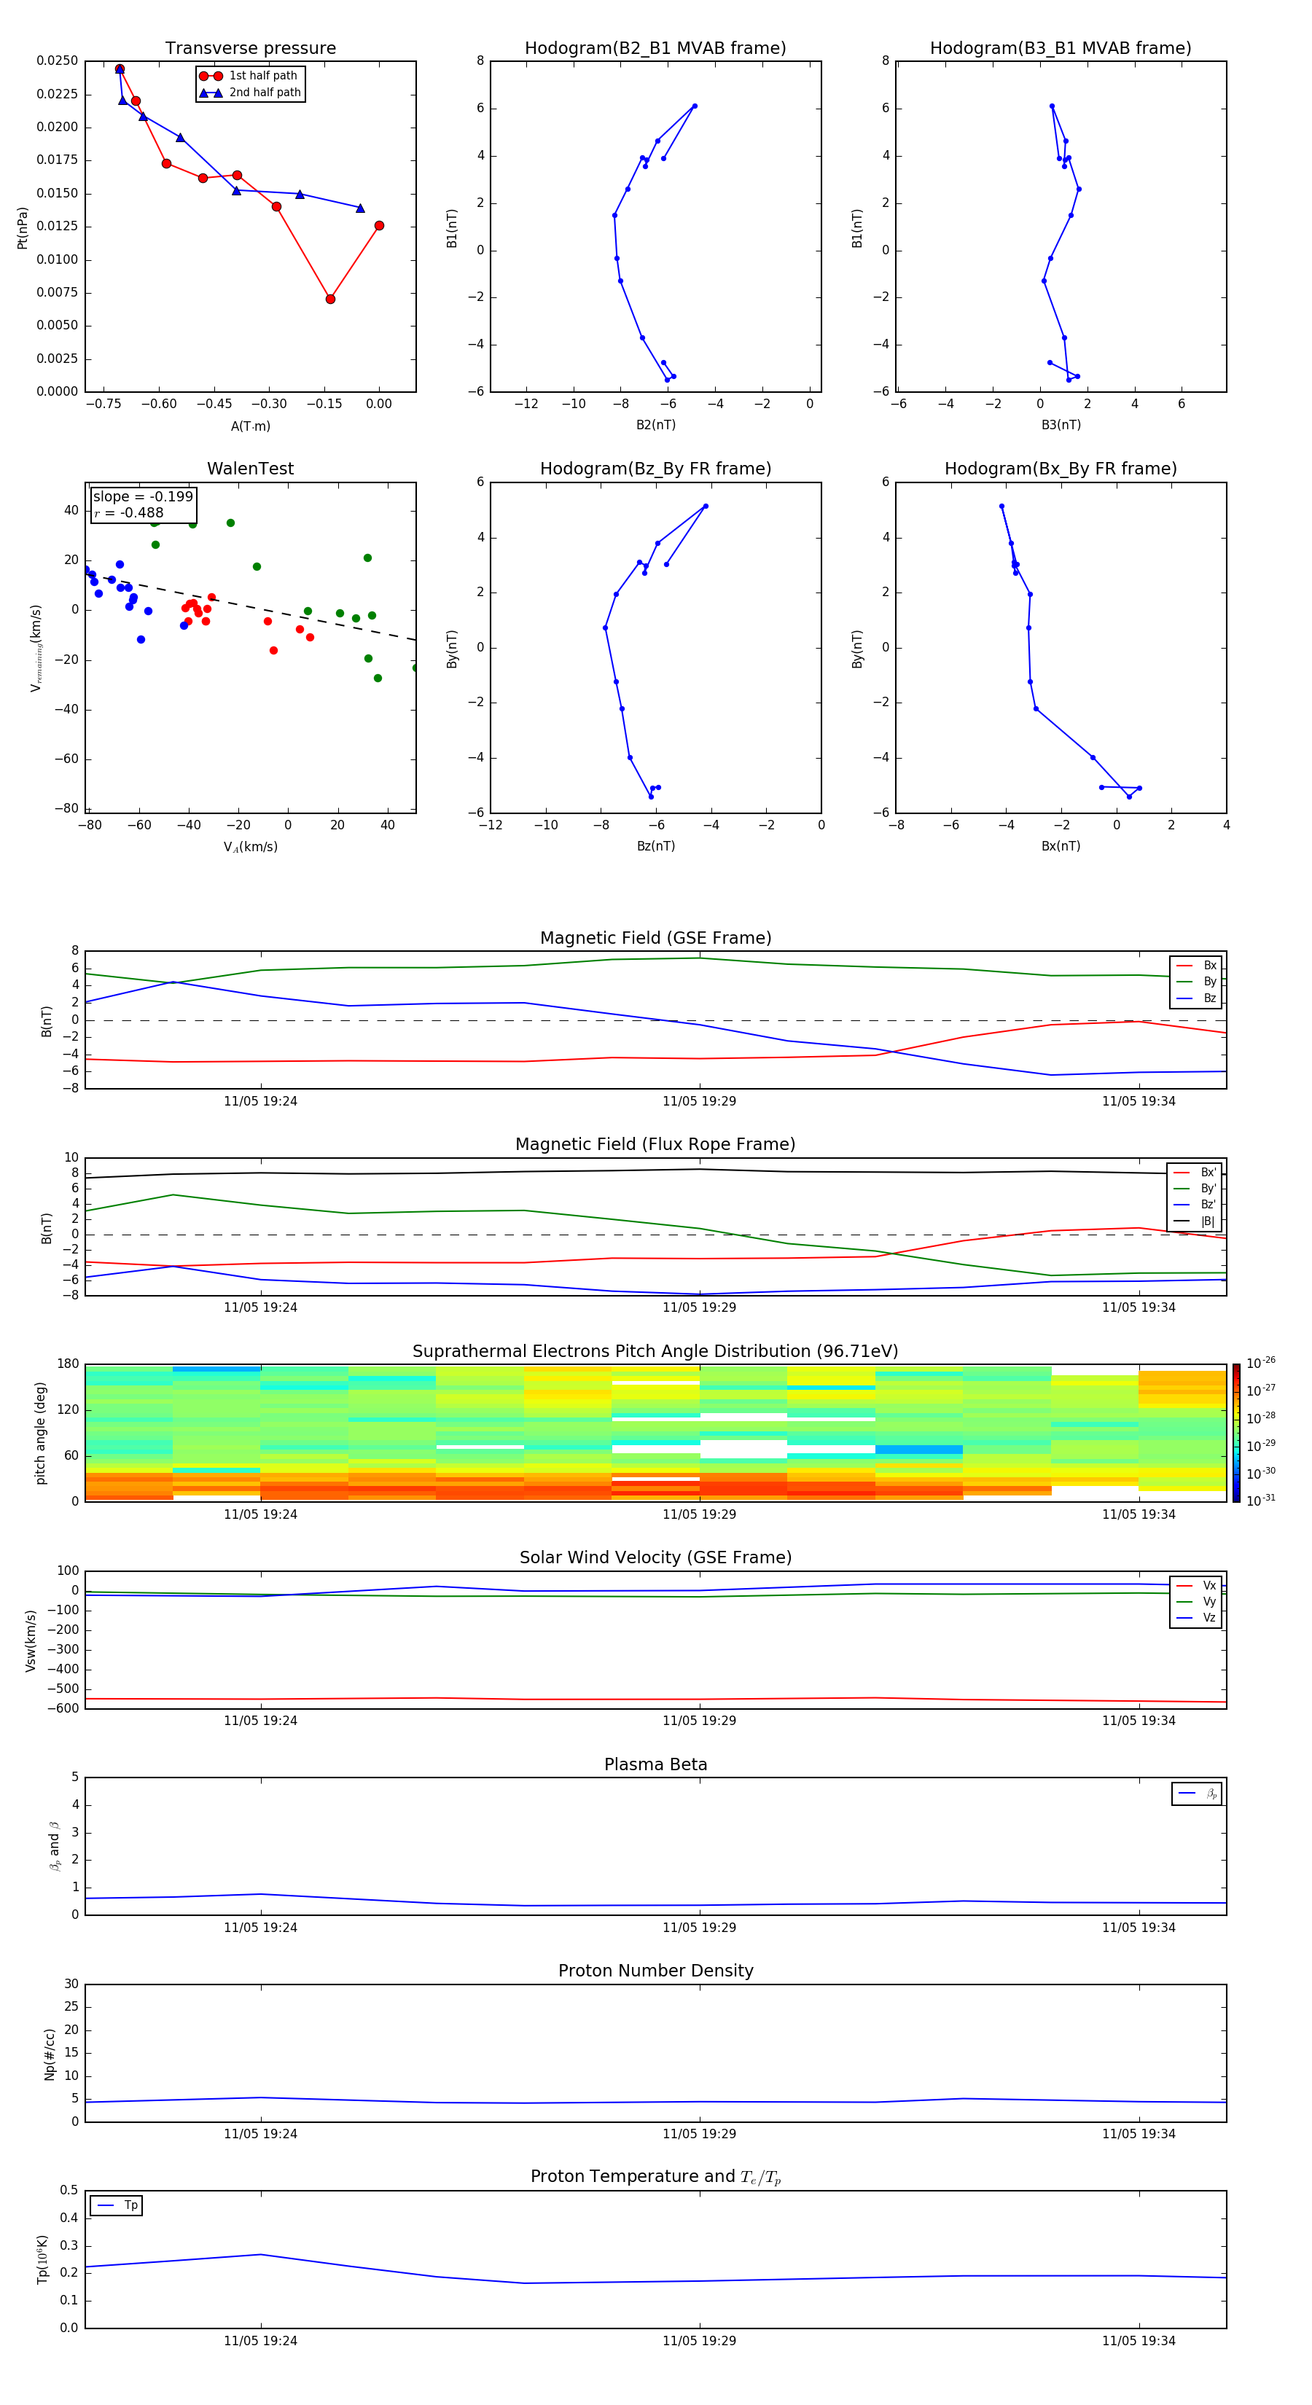Click the '-600' tick on Vsw axis
Image resolution: width=1312 pixels, height=2405 pixels.
point(63,1708)
